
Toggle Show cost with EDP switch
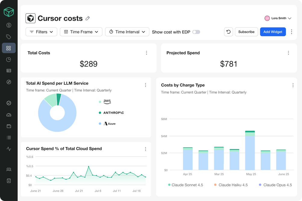pyautogui.click(x=196, y=32)
